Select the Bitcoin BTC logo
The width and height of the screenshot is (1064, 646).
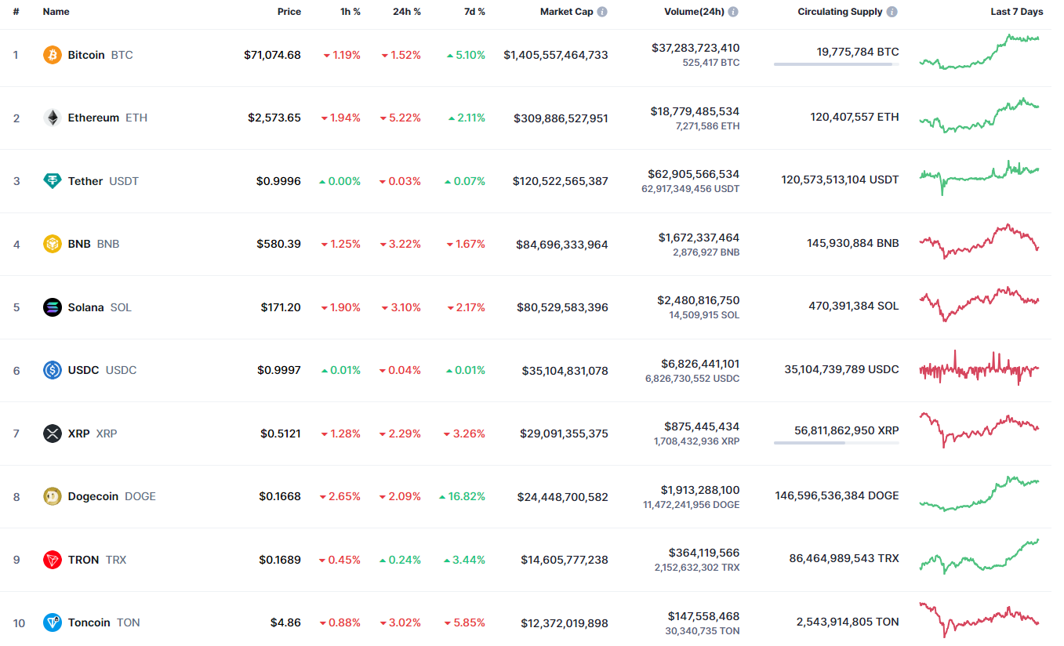click(52, 55)
